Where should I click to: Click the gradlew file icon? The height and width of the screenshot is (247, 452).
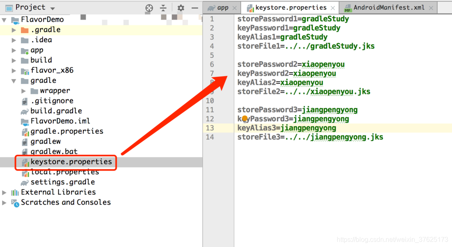pyautogui.click(x=25, y=142)
